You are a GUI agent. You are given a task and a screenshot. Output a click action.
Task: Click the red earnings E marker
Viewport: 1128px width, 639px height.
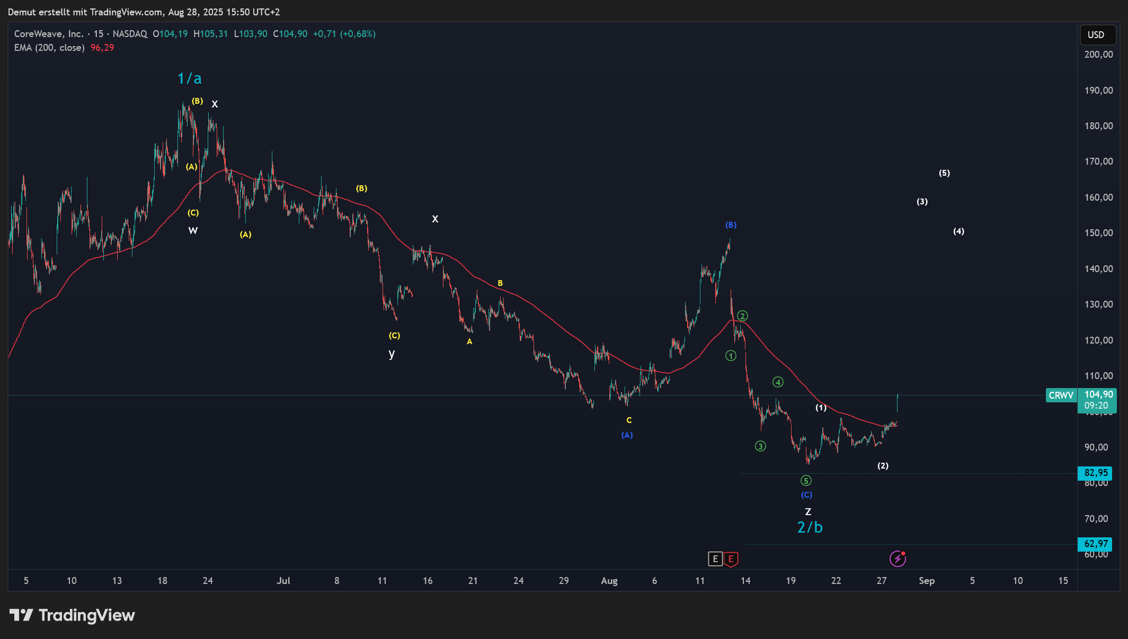pyautogui.click(x=731, y=559)
